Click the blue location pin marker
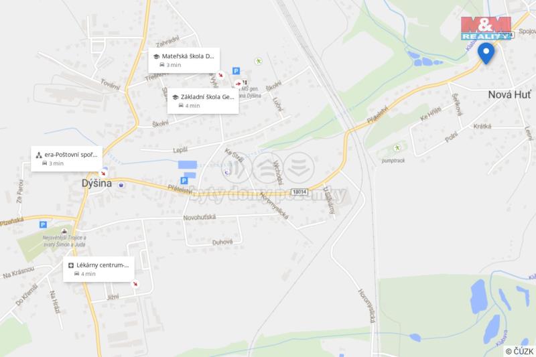536x357 pixels. (x=486, y=53)
